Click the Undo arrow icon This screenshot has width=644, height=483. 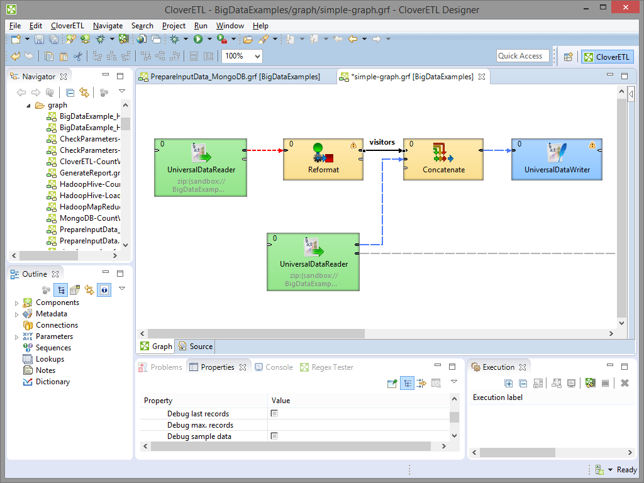coord(16,56)
